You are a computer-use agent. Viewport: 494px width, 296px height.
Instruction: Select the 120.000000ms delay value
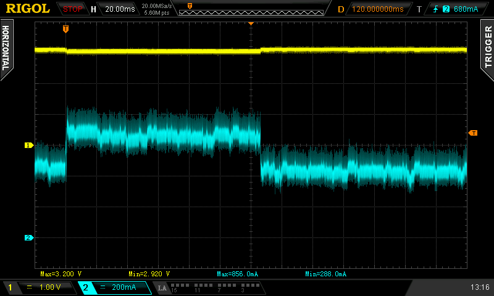[377, 9]
